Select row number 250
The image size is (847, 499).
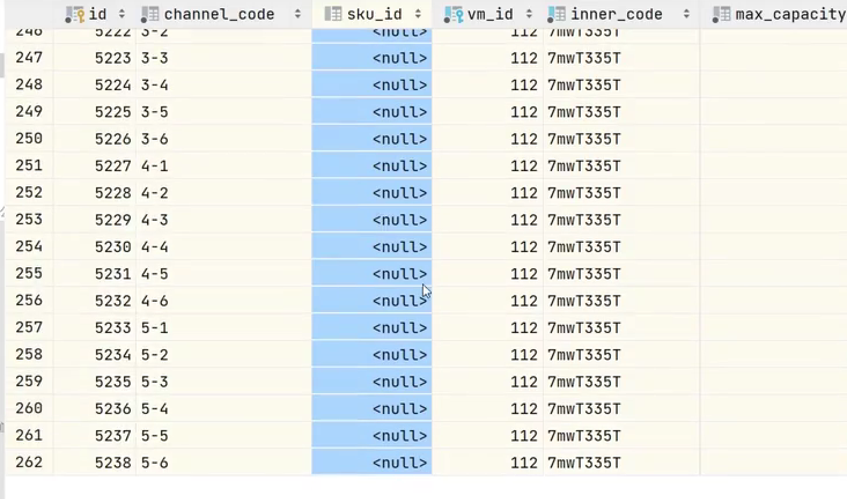pyautogui.click(x=29, y=139)
